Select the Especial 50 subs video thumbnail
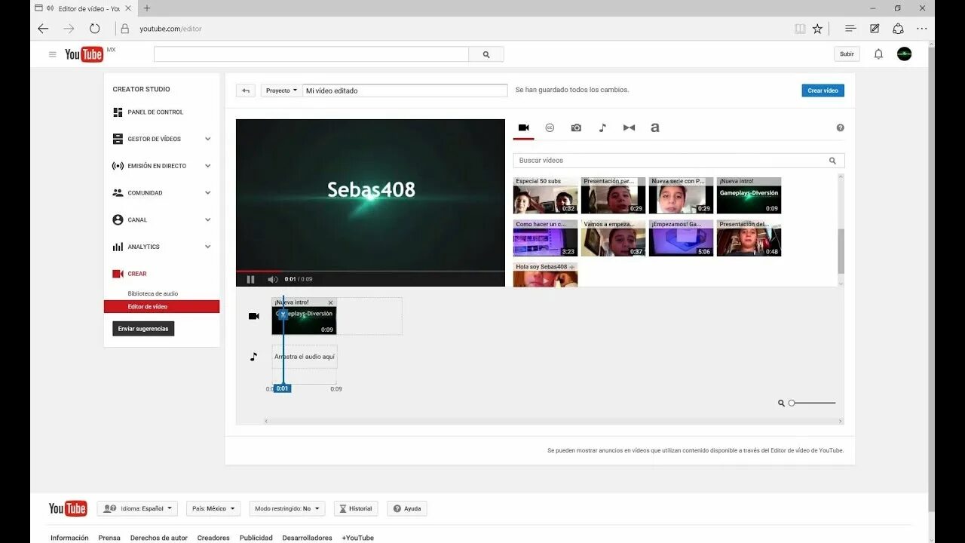Image resolution: width=965 pixels, height=543 pixels. [546, 196]
